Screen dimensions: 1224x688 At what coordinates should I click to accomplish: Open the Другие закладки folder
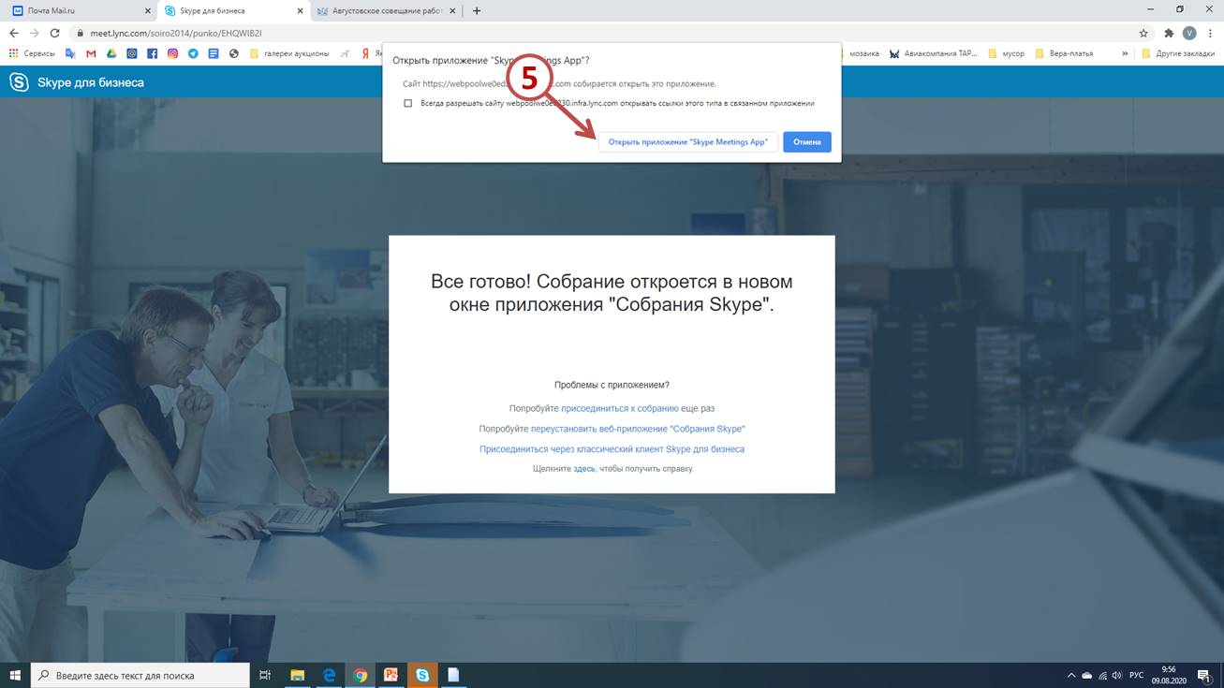coord(1178,53)
